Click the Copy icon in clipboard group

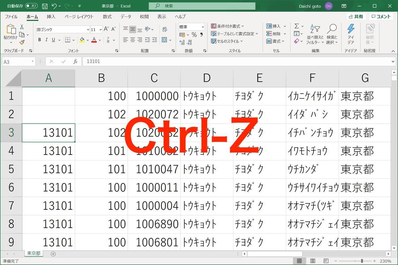[x=22, y=34]
